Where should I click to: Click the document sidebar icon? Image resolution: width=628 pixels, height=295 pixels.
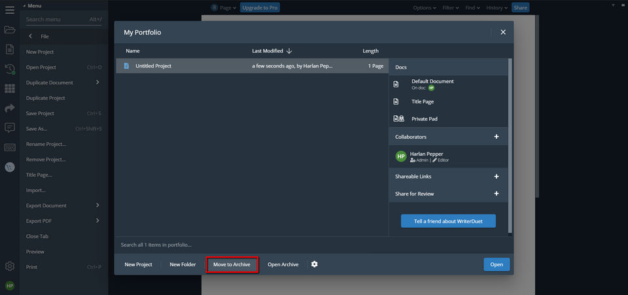pos(10,49)
